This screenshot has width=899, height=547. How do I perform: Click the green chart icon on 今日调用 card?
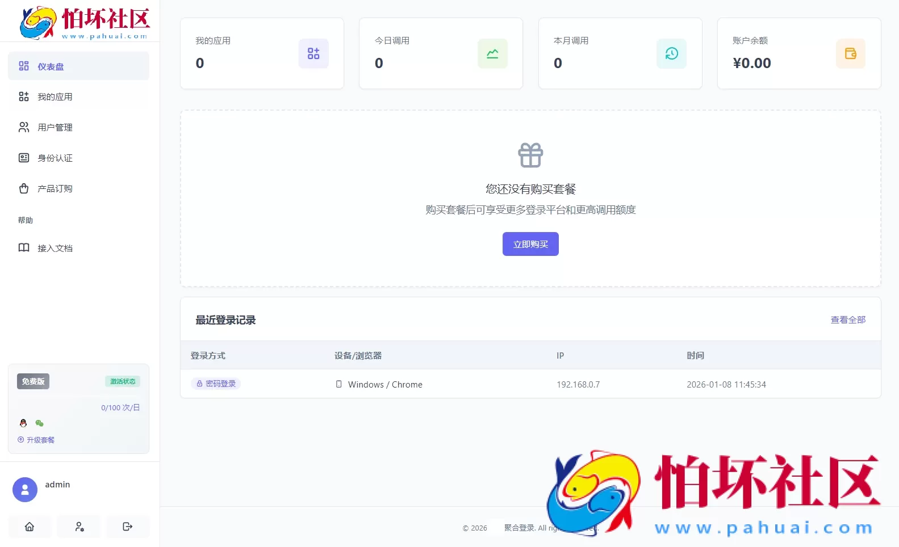(x=492, y=53)
